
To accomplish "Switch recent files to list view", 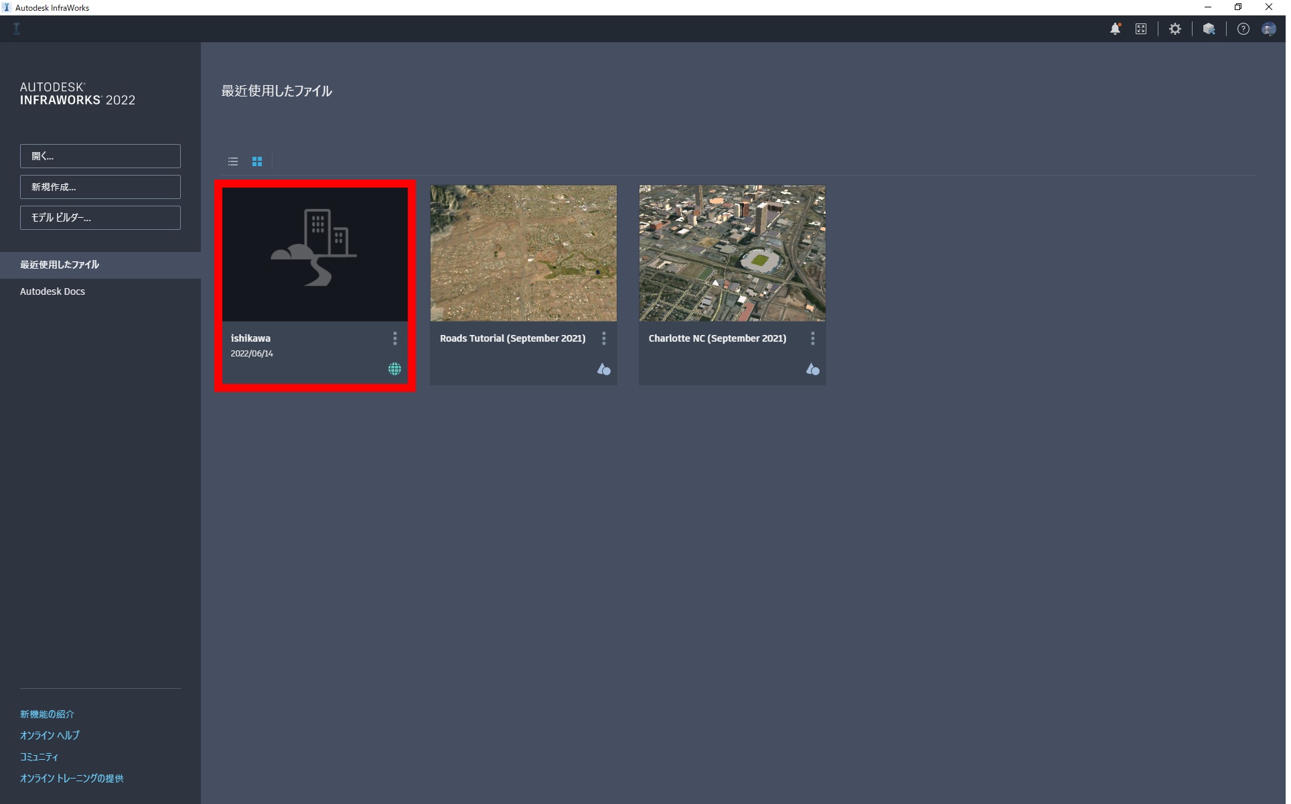I will [234, 161].
